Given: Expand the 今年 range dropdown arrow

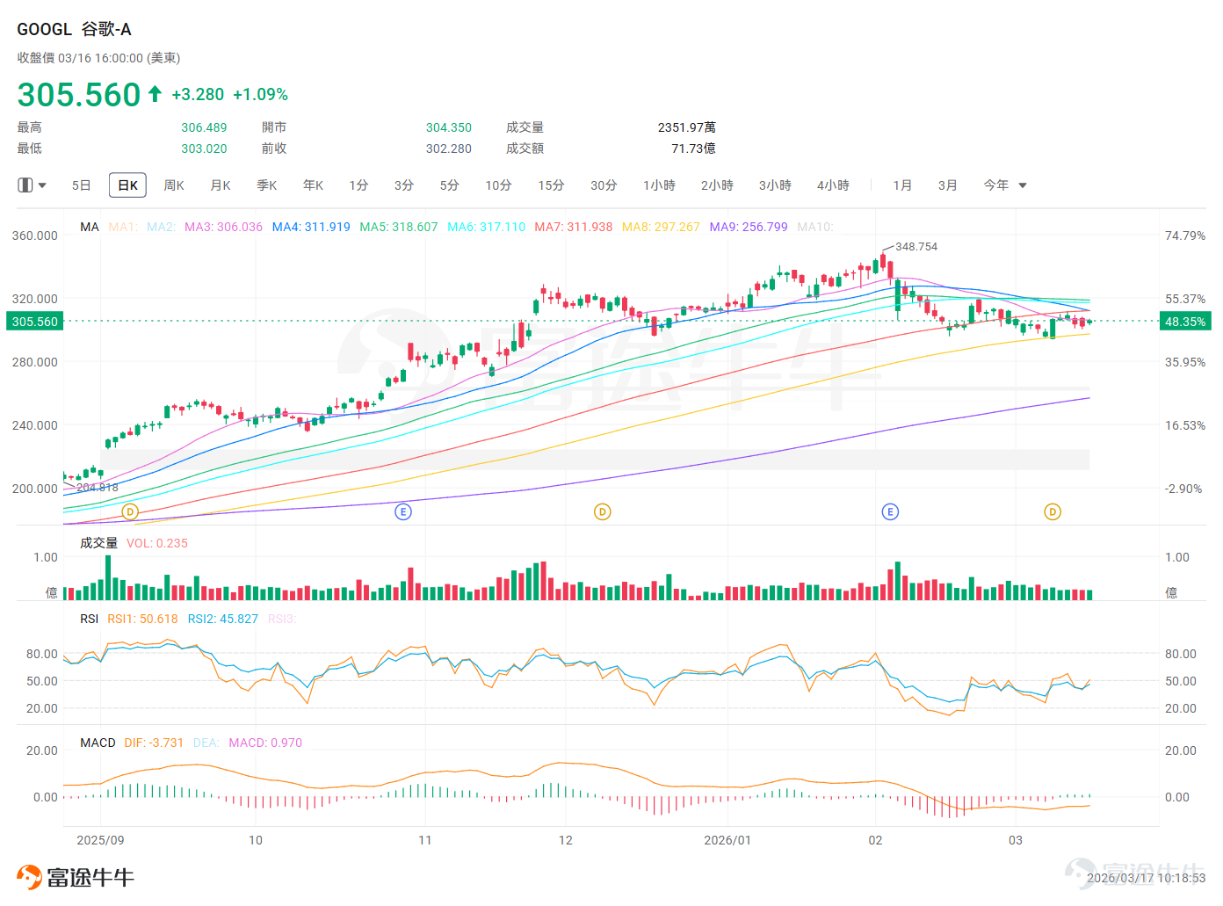Looking at the screenshot, I should 1023,185.
